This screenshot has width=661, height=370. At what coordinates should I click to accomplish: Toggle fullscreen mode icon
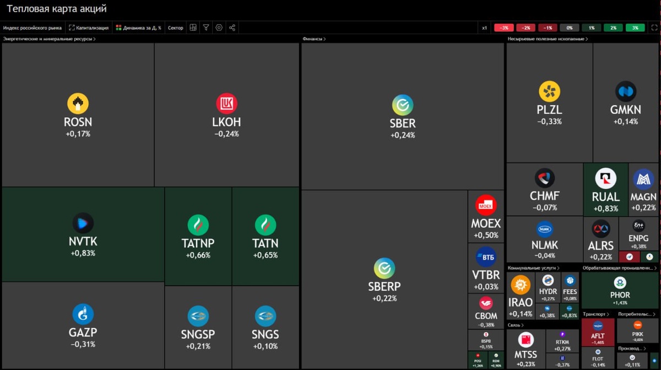654,28
